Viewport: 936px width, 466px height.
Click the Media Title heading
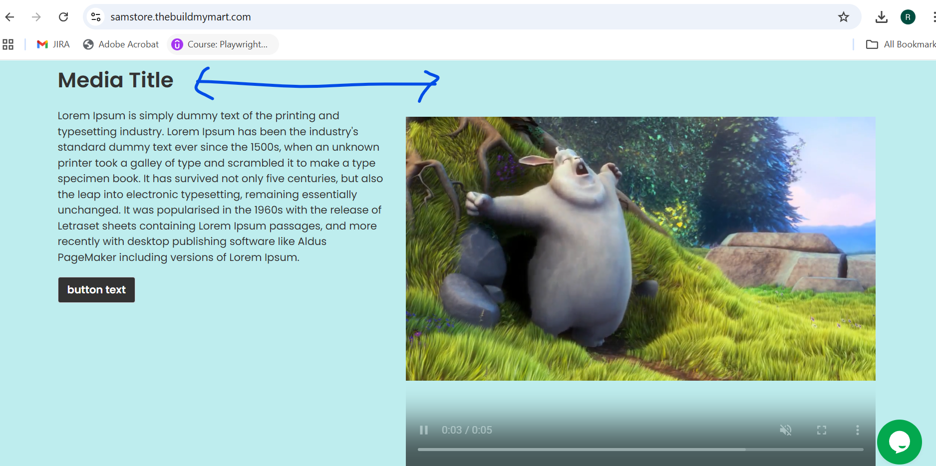coord(115,80)
